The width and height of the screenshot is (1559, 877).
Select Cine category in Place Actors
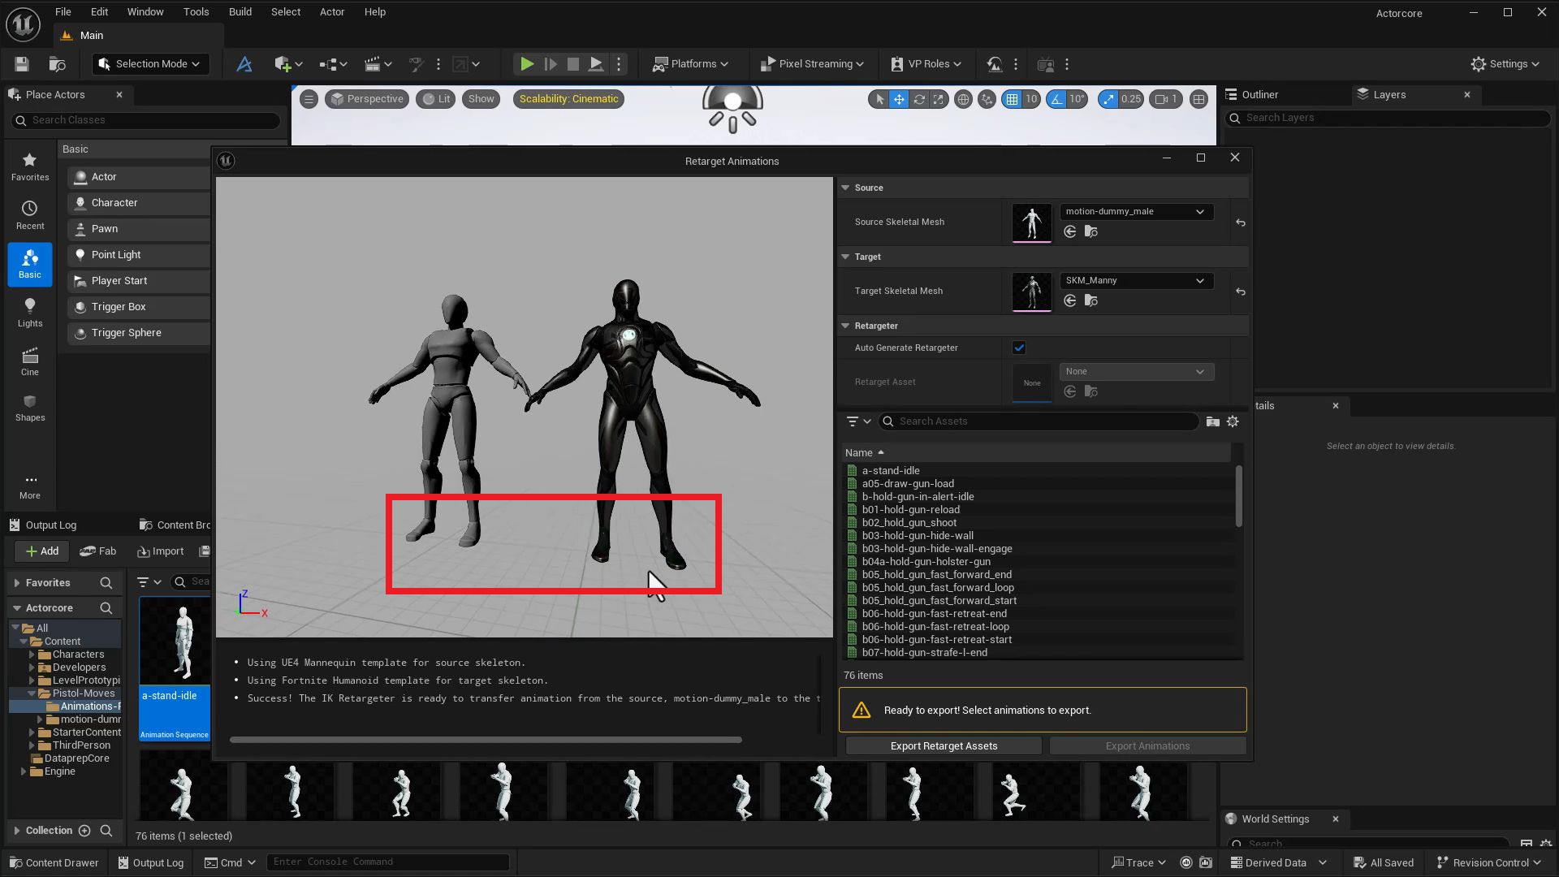(x=30, y=361)
